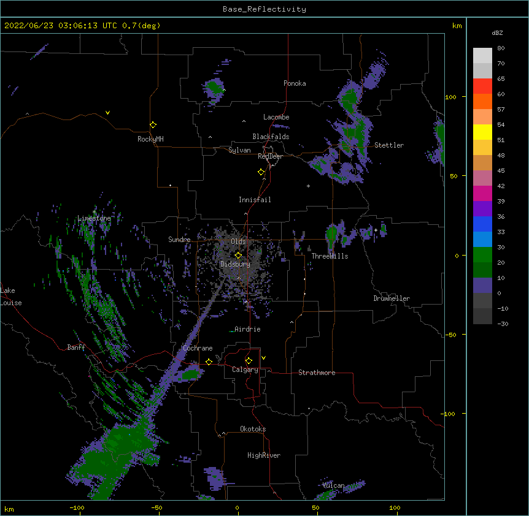Click the Base_Reflectivity title

[x=264, y=9]
